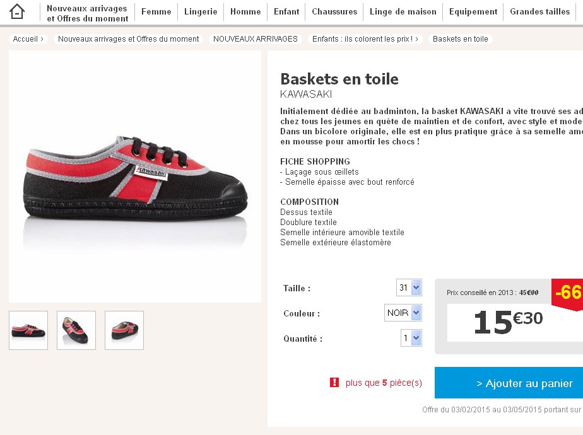The width and height of the screenshot is (583, 435).
Task: Select Linge de maison menu
Action: tap(403, 12)
